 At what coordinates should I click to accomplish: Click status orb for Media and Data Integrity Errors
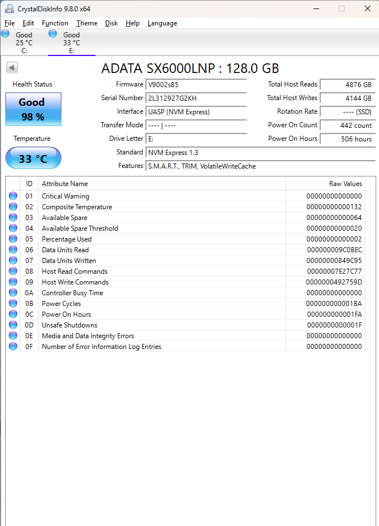(13, 335)
